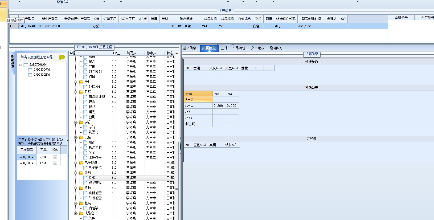Click the document icon beside 退膜
The width and height of the screenshot is (434, 220).
click(85, 77)
